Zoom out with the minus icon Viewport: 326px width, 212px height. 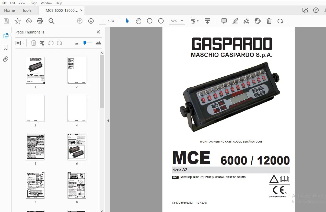150,21
